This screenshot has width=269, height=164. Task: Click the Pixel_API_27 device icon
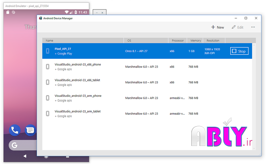click(48, 51)
